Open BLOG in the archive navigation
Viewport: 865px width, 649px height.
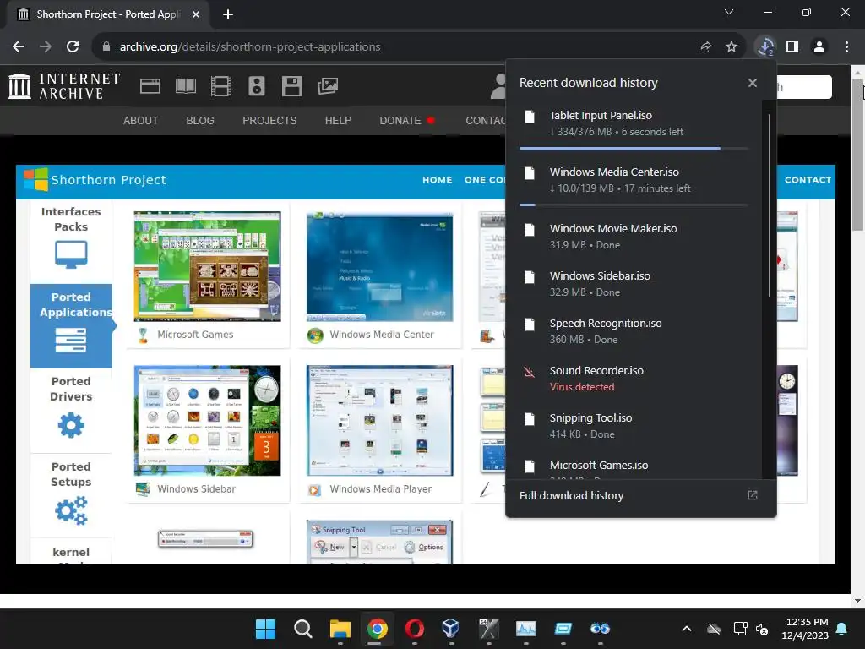pyautogui.click(x=200, y=120)
